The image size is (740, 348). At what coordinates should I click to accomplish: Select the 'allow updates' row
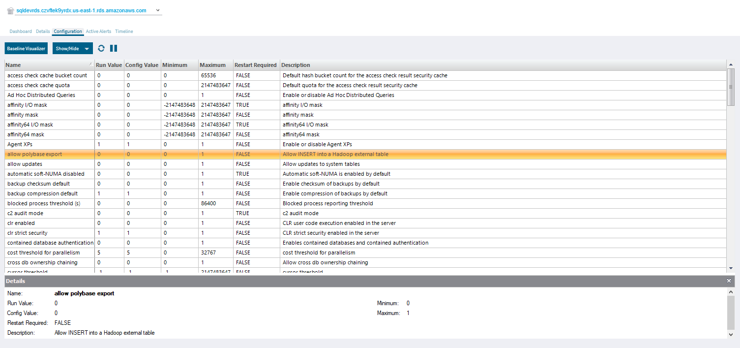coord(365,164)
